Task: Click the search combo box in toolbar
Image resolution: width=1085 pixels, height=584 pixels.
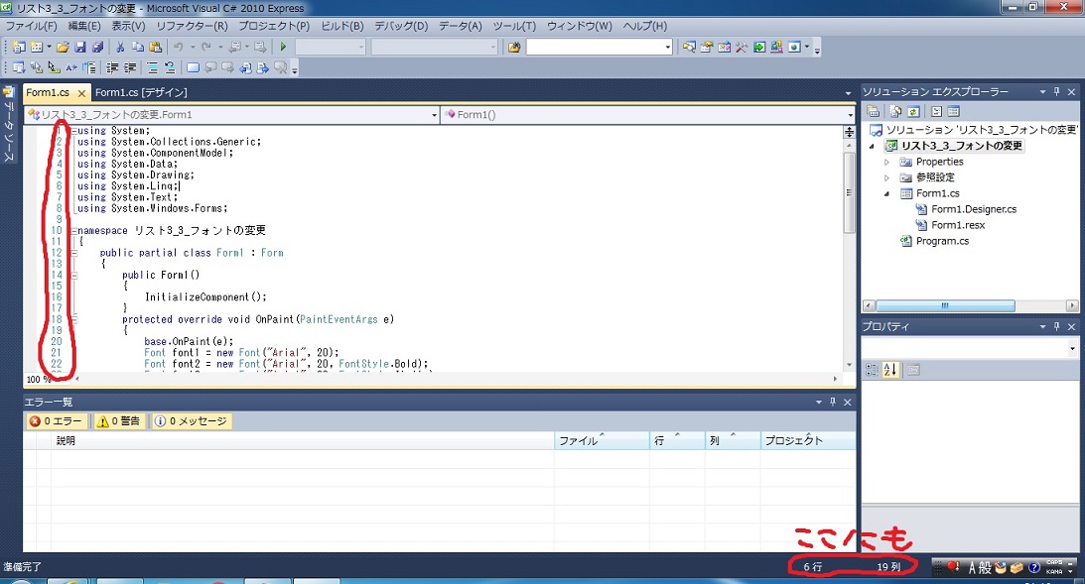Action: coord(599,47)
